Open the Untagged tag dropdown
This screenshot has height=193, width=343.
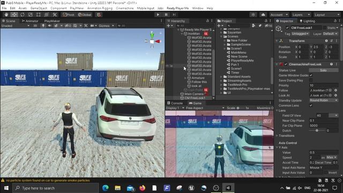(x=300, y=34)
